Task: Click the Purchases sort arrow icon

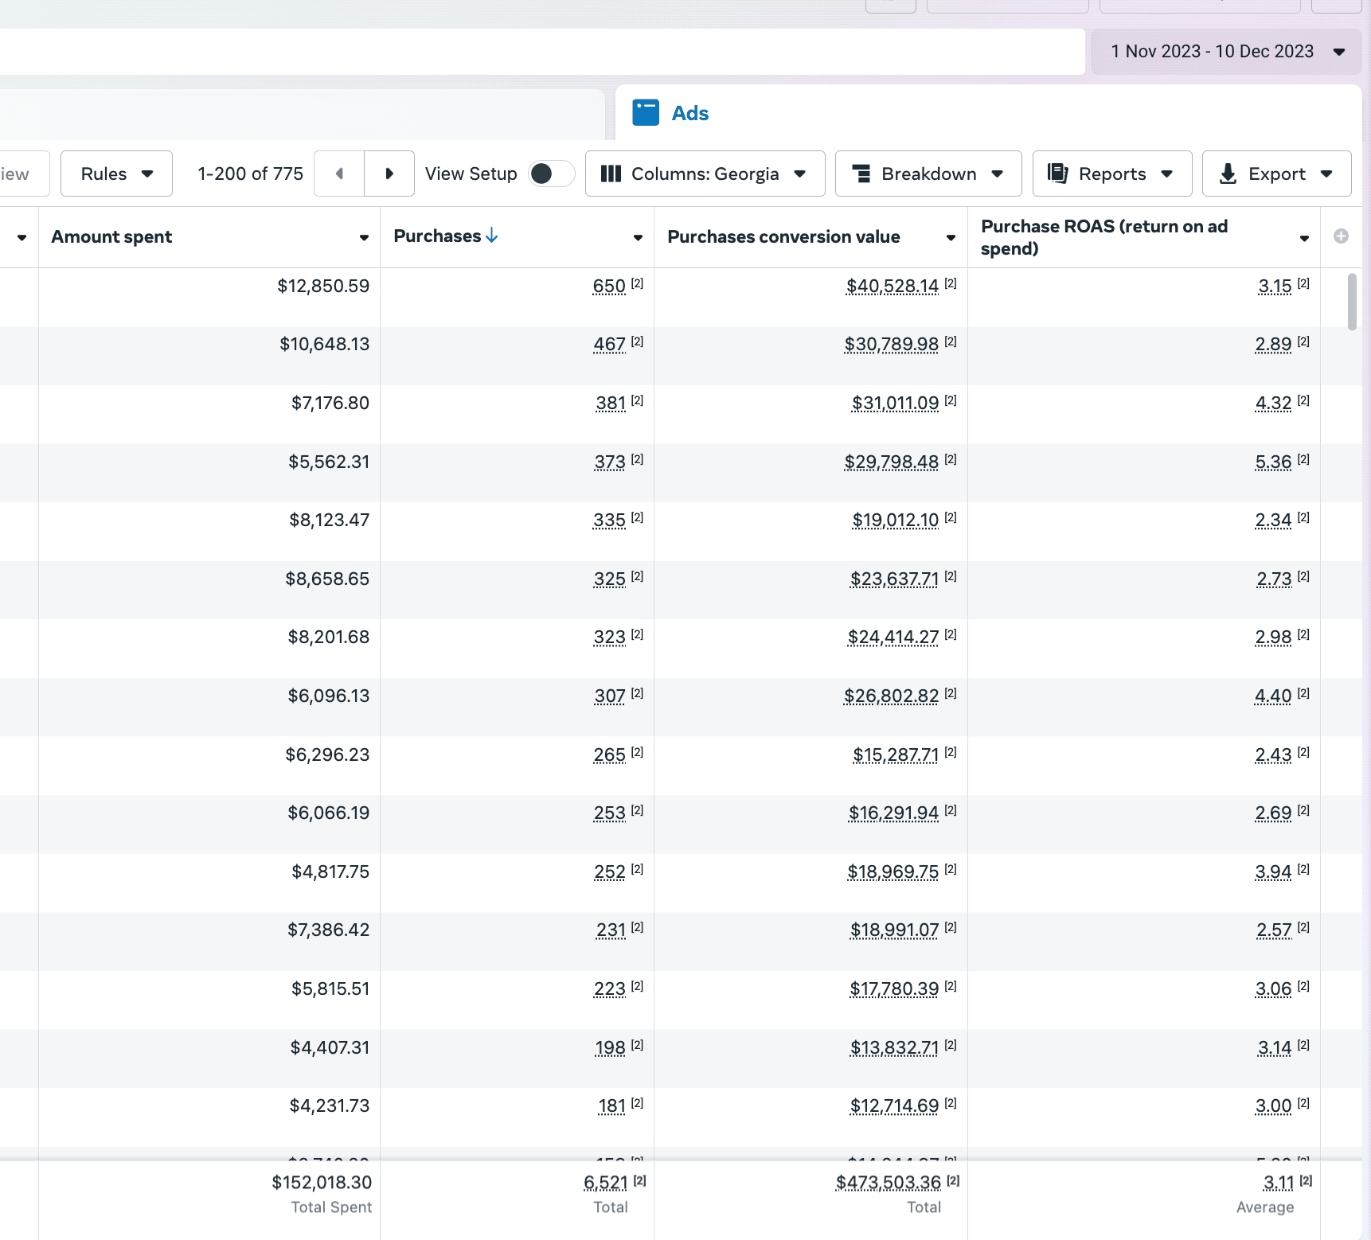Action: [492, 236]
